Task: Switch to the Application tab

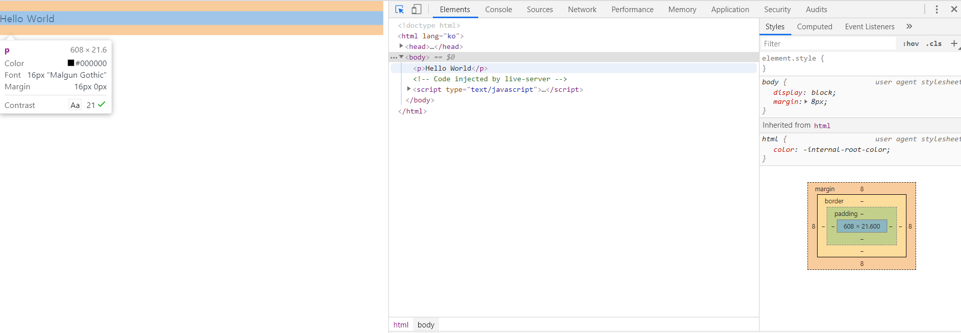Action: pos(730,9)
